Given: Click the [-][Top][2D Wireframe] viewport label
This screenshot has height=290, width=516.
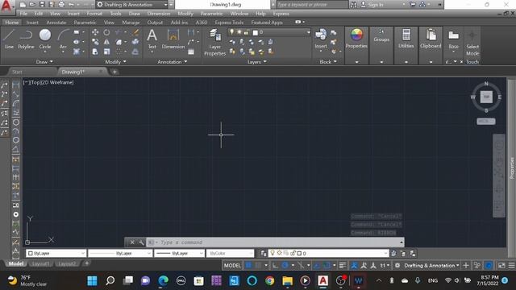Looking at the screenshot, I should coord(48,82).
